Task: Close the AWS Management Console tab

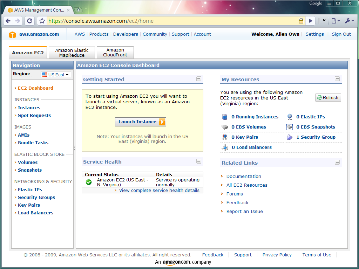Action: [68, 10]
